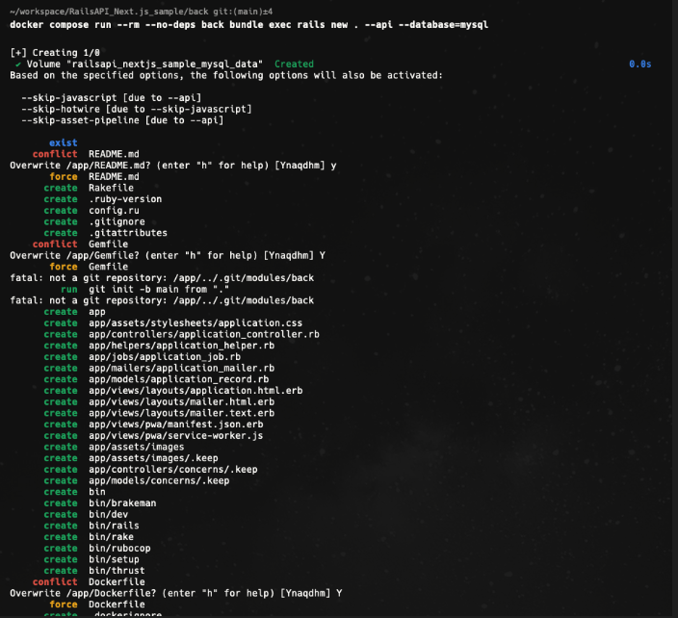Click the blue 'exist' status word
678x618 pixels.
click(x=64, y=142)
